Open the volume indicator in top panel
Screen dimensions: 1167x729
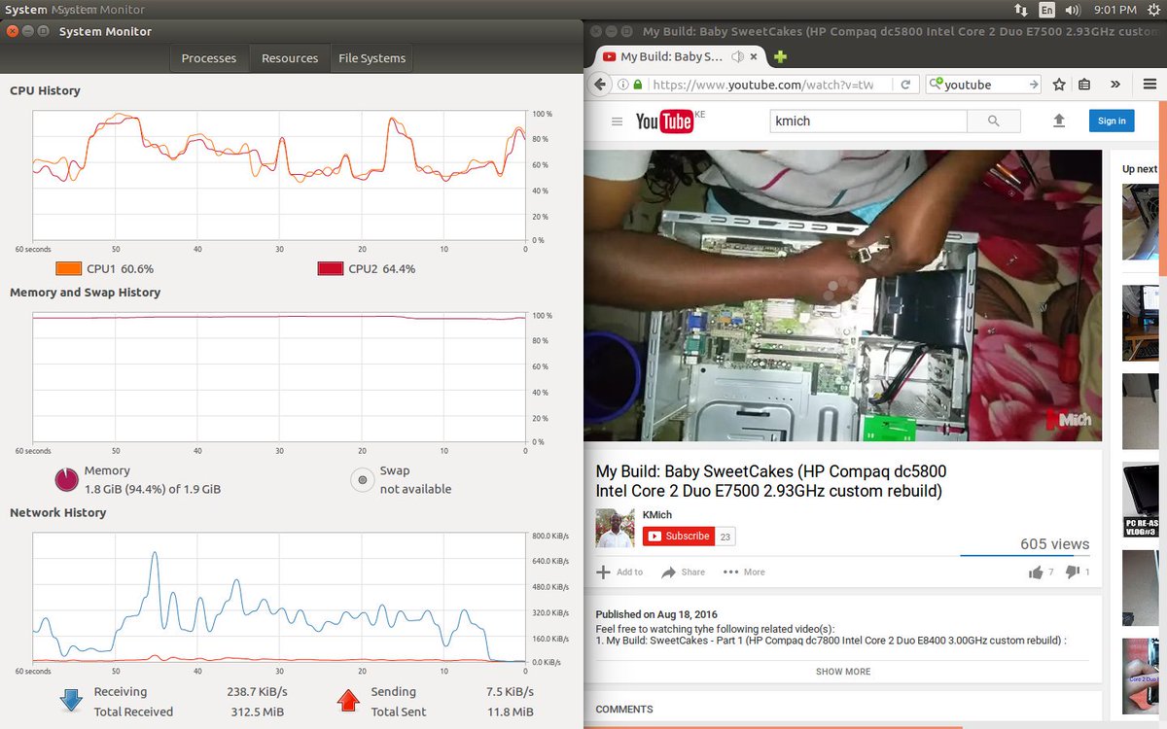pyautogui.click(x=1074, y=10)
